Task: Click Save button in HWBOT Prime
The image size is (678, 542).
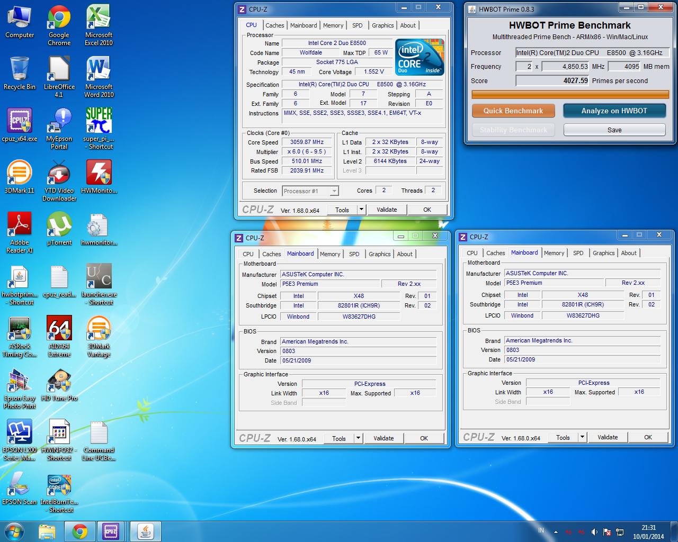Action: [x=614, y=130]
